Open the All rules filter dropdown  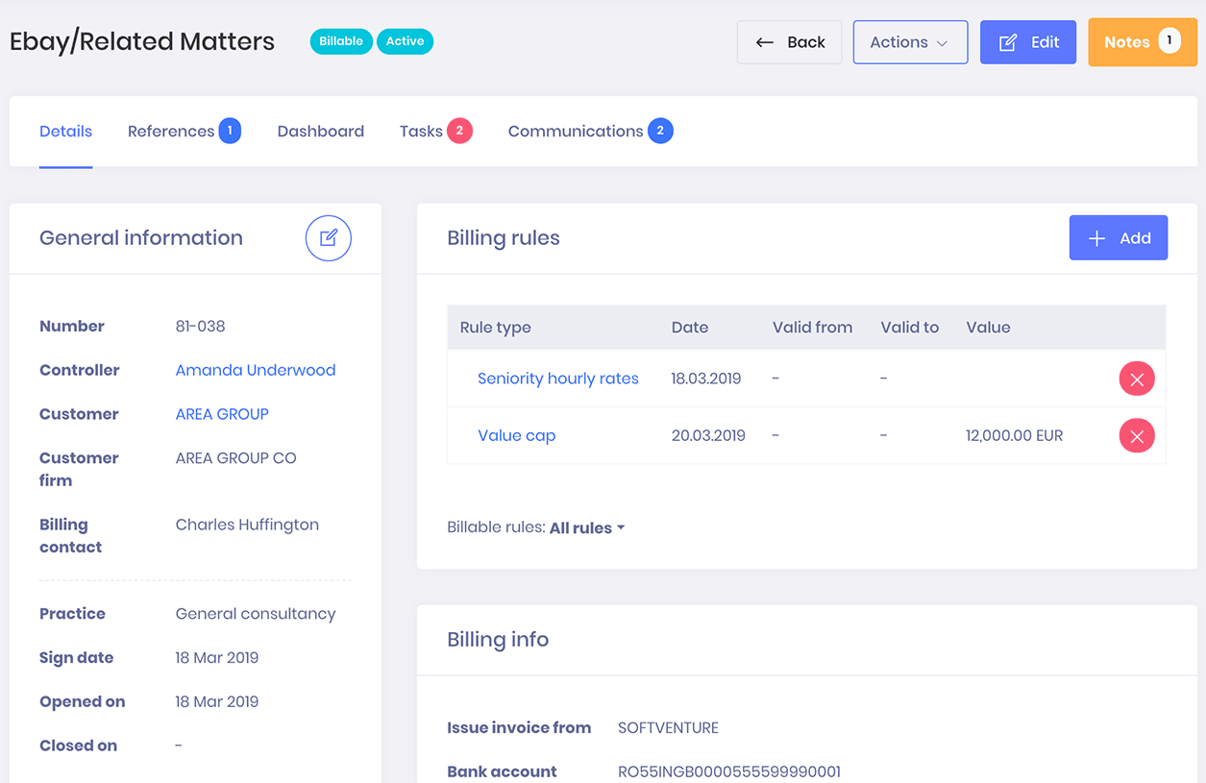(586, 527)
